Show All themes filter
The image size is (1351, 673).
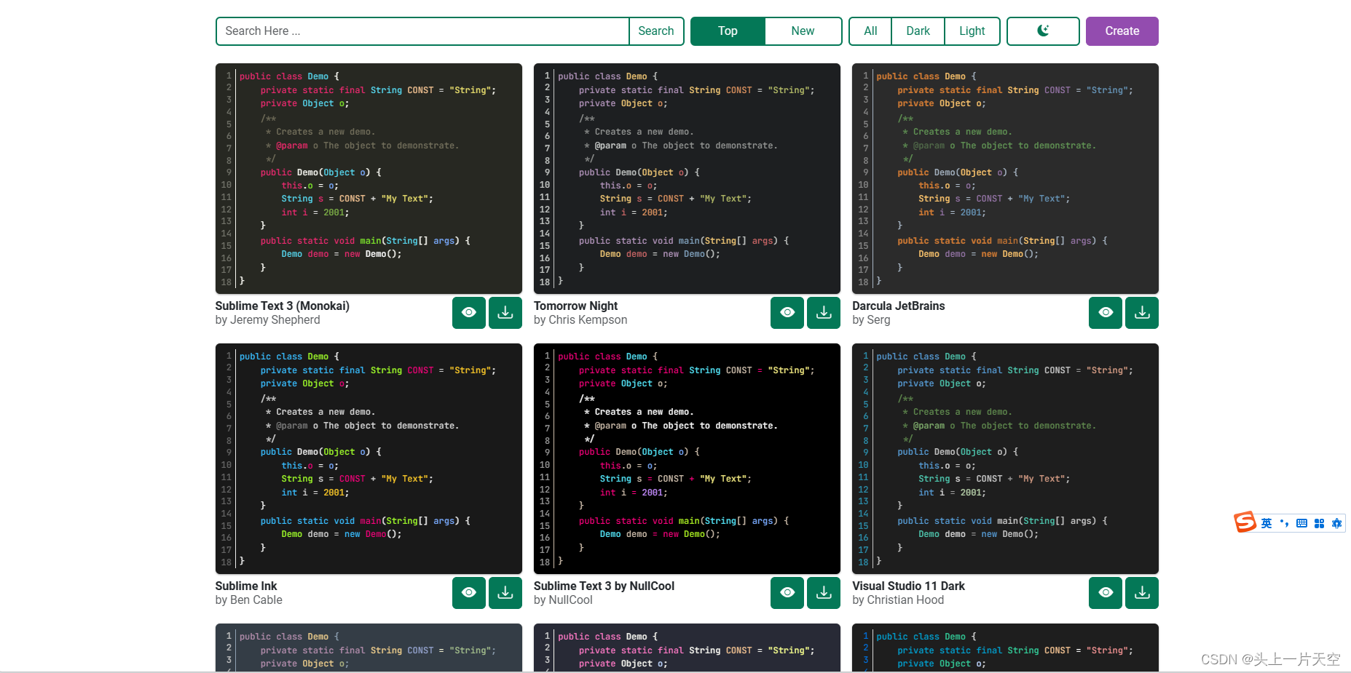(x=870, y=31)
